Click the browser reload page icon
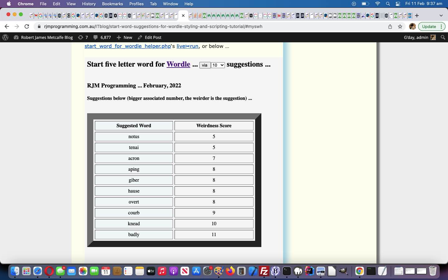 27,26
